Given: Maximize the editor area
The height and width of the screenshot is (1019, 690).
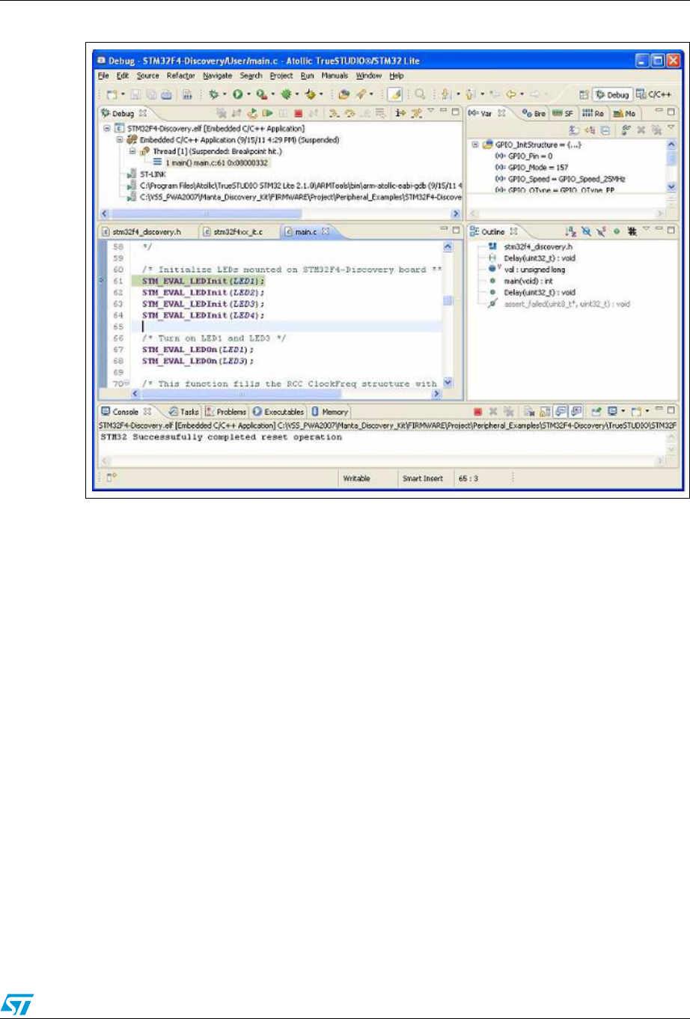Looking at the screenshot, I should point(455,230).
